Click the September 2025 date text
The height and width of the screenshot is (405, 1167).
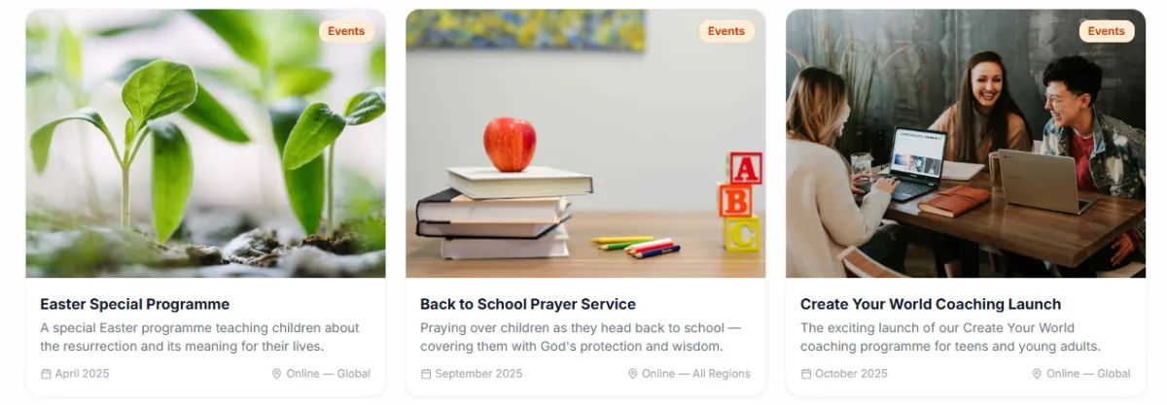(478, 374)
